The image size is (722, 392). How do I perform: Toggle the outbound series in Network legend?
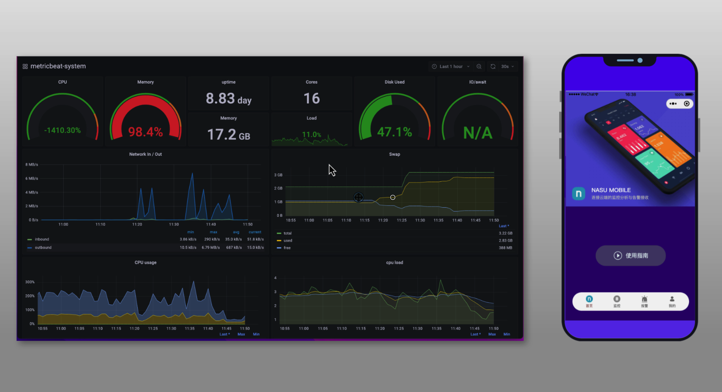43,248
